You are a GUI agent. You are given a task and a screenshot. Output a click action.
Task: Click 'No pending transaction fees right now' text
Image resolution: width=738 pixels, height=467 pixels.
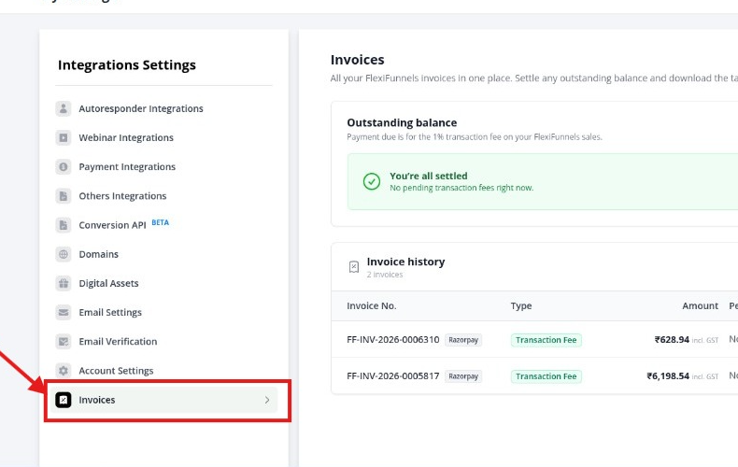point(461,188)
